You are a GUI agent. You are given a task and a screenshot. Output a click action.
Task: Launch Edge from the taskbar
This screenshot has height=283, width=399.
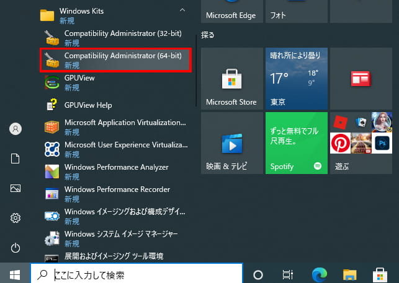click(x=320, y=274)
